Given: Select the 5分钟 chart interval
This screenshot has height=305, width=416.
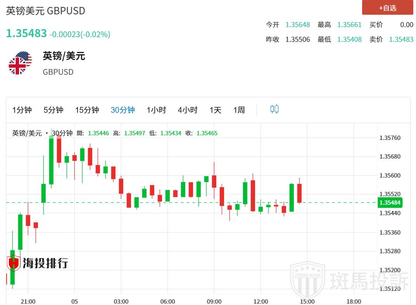Looking at the screenshot, I should [53, 110].
